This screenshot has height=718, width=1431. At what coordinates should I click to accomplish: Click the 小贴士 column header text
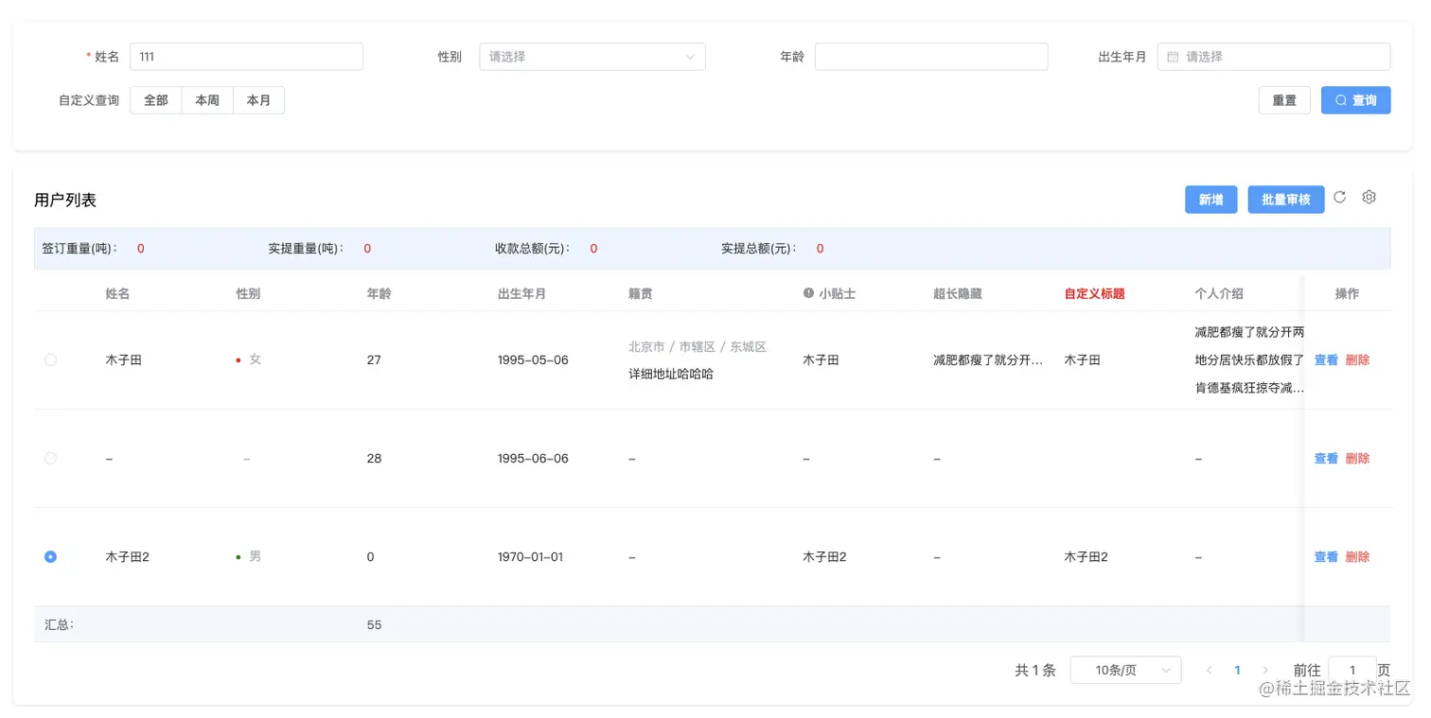(x=838, y=293)
